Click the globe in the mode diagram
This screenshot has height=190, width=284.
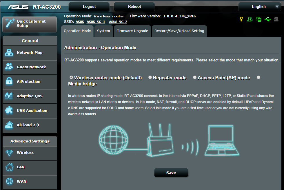tap(113, 140)
